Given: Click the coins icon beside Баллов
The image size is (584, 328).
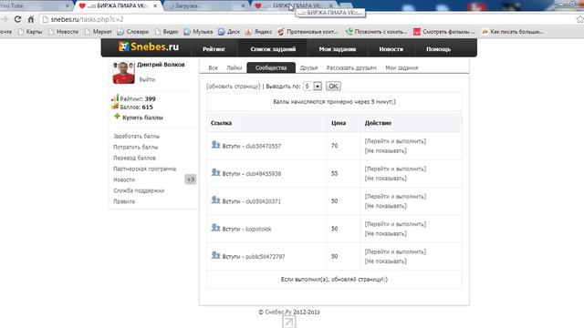Looking at the screenshot, I should pos(115,107).
